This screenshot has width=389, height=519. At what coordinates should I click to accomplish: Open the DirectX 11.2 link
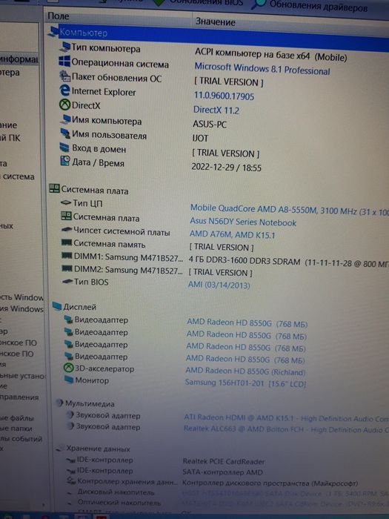coord(216,110)
